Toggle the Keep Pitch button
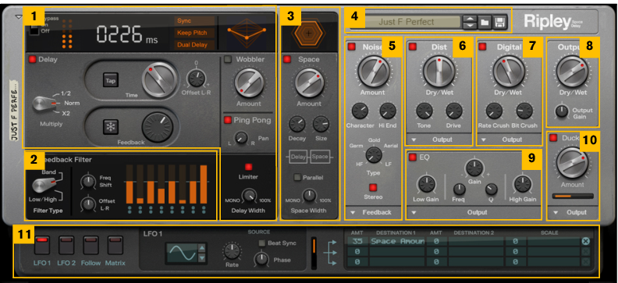The image size is (618, 283). [195, 33]
